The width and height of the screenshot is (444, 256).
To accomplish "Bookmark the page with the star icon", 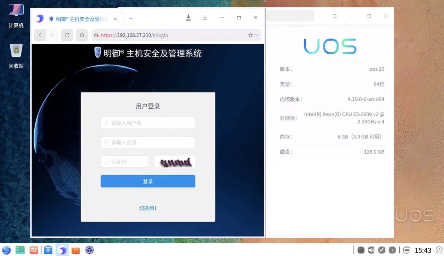I will (250, 35).
